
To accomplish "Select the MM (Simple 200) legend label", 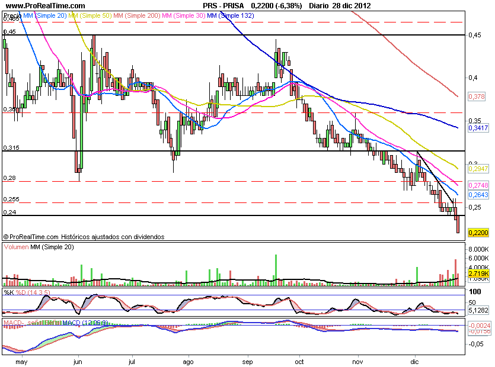I will (x=137, y=15).
